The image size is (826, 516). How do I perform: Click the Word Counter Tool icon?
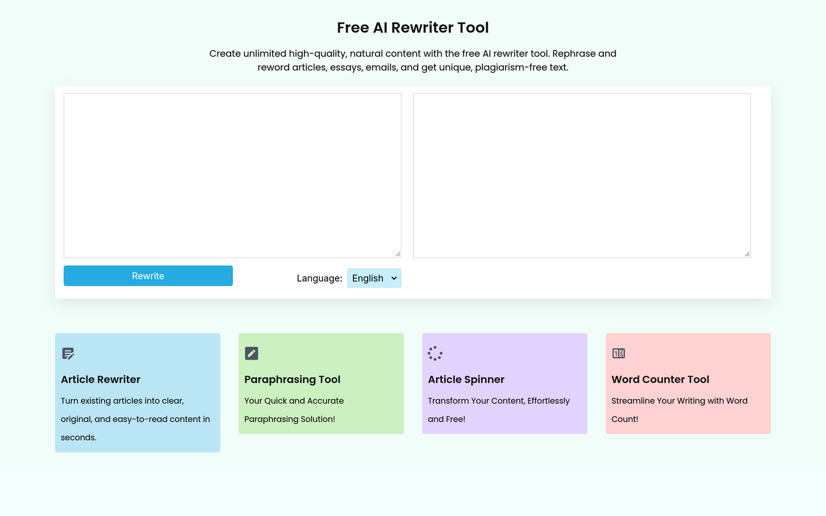(x=618, y=353)
